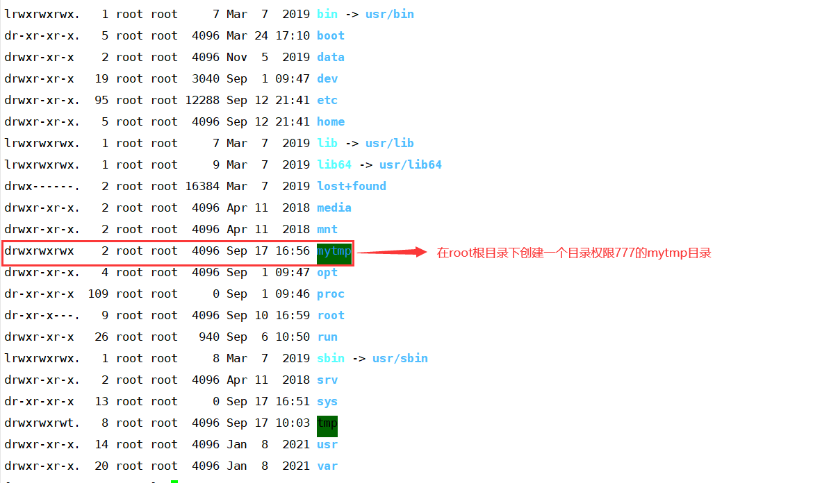Click the 'var' directory name

click(327, 466)
